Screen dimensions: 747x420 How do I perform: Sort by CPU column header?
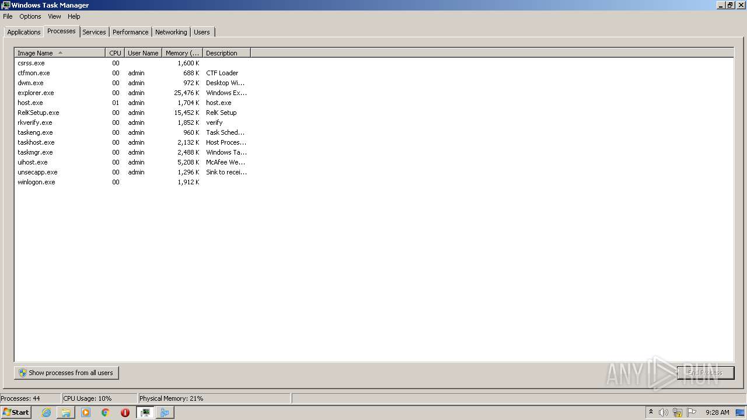point(115,53)
